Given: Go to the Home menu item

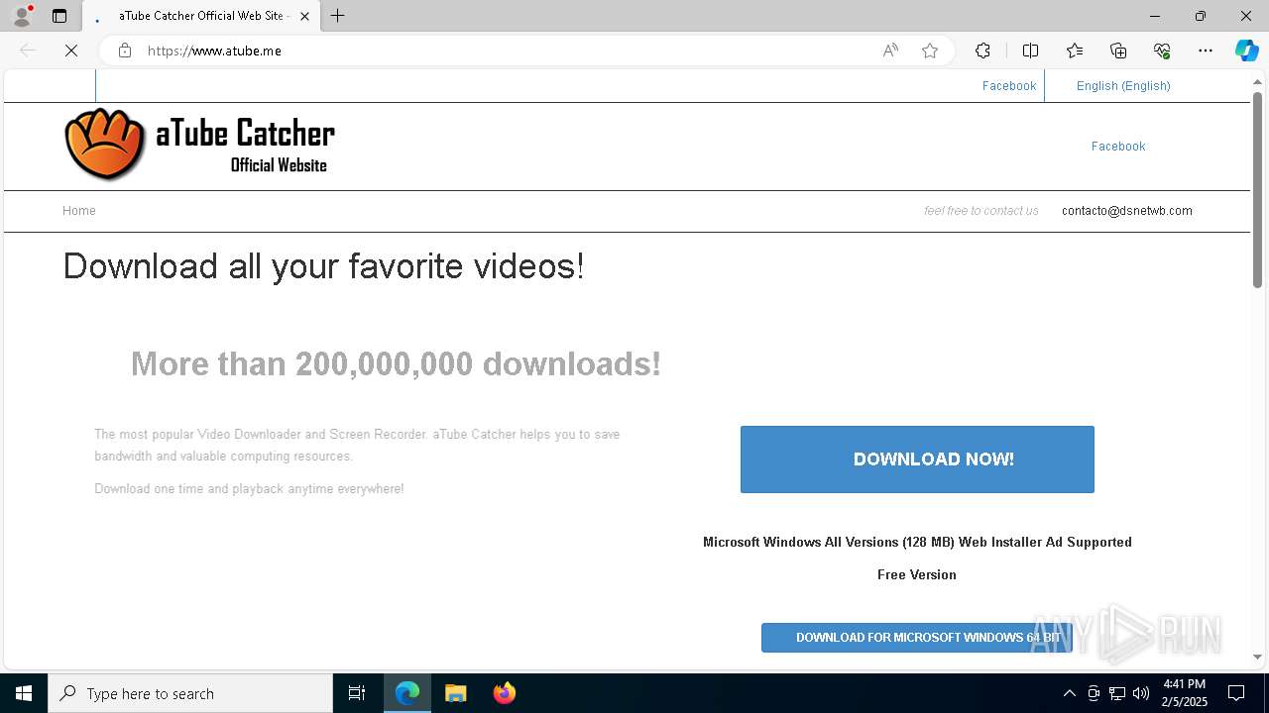Looking at the screenshot, I should click(x=79, y=211).
